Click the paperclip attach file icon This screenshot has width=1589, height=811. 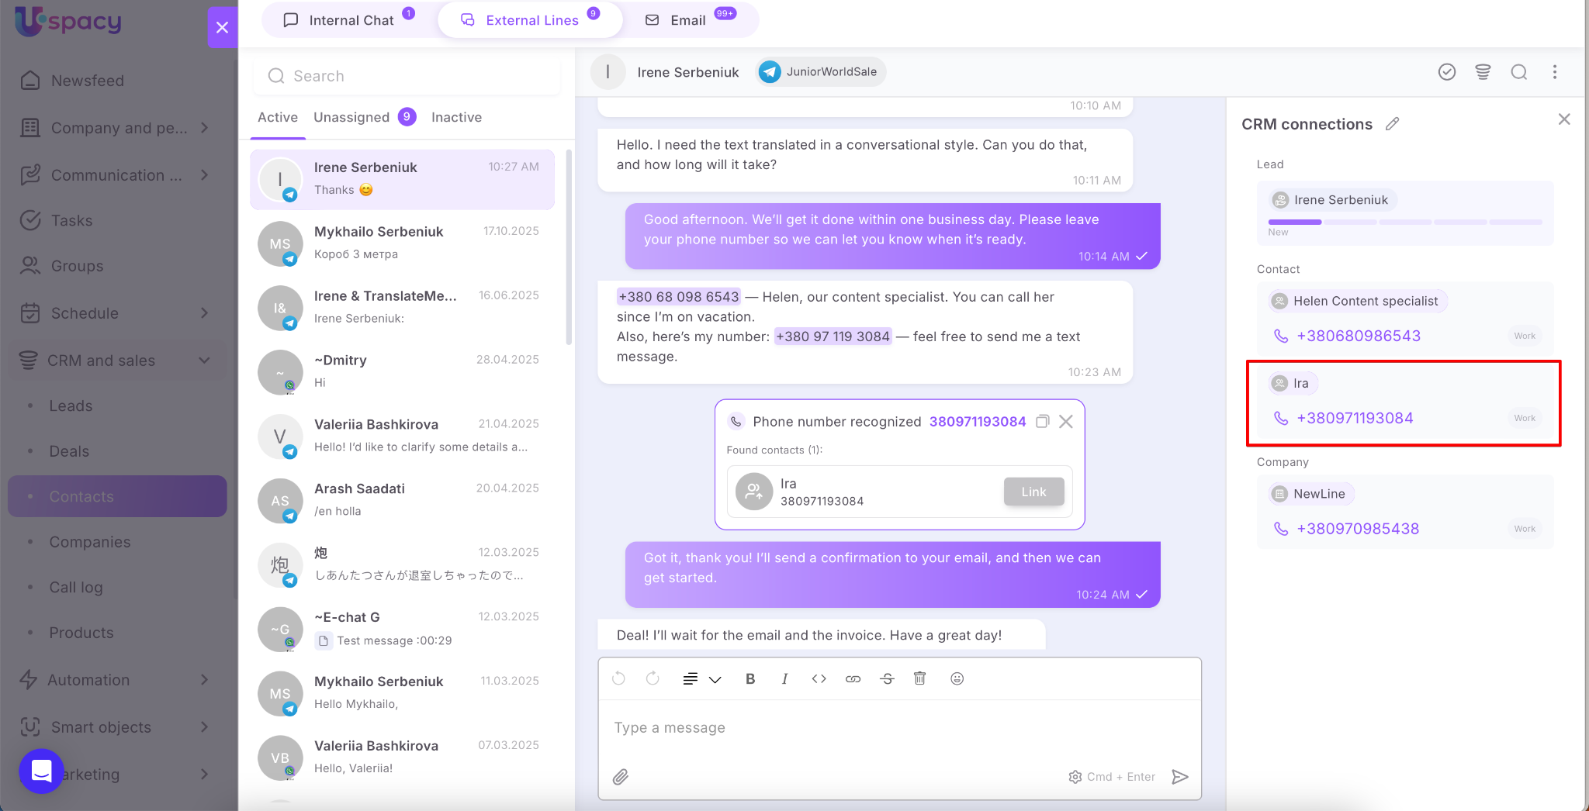coord(620,777)
